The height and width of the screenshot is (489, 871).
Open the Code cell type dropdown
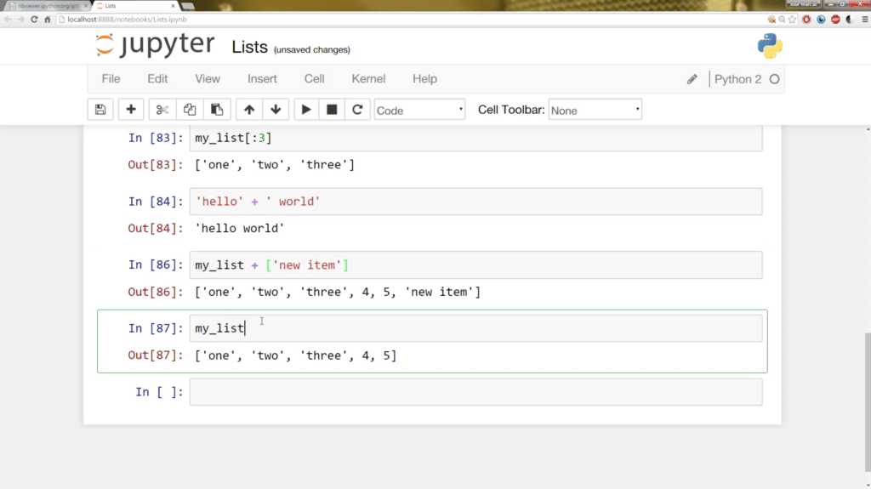419,110
